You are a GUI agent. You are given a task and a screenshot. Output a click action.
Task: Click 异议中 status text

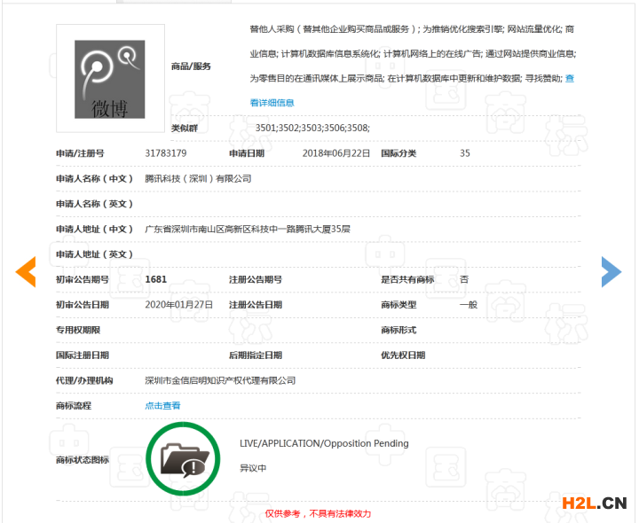253,468
